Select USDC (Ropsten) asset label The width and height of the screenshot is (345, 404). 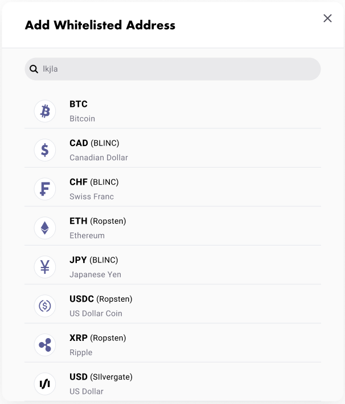click(x=101, y=299)
